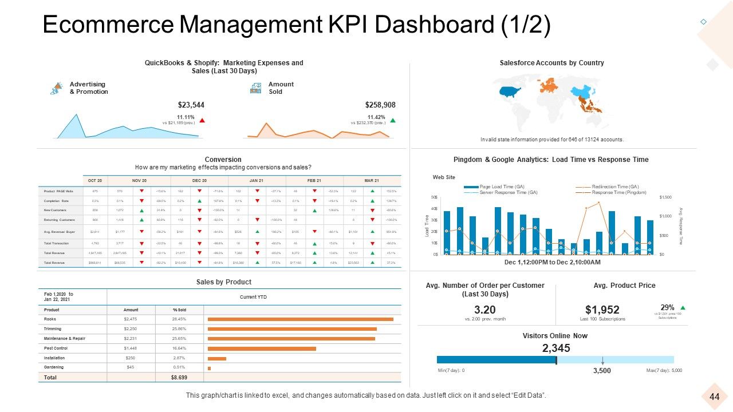Click the Total Transaction row label

pos(56,243)
